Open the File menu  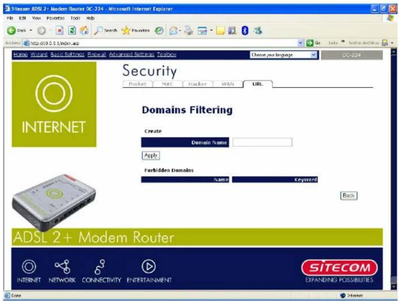click(10, 18)
